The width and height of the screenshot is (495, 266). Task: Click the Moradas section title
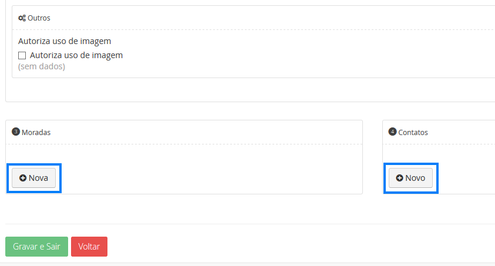36,132
